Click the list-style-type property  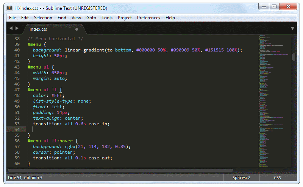point(53,101)
